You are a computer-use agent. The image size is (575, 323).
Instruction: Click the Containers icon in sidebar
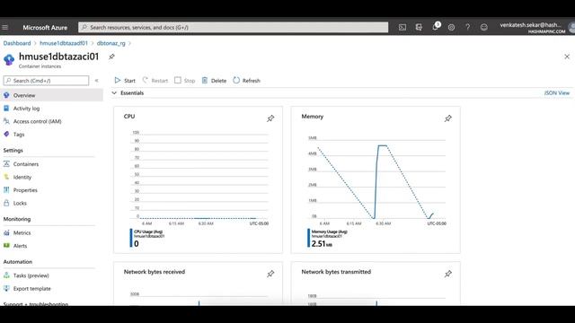point(6,164)
